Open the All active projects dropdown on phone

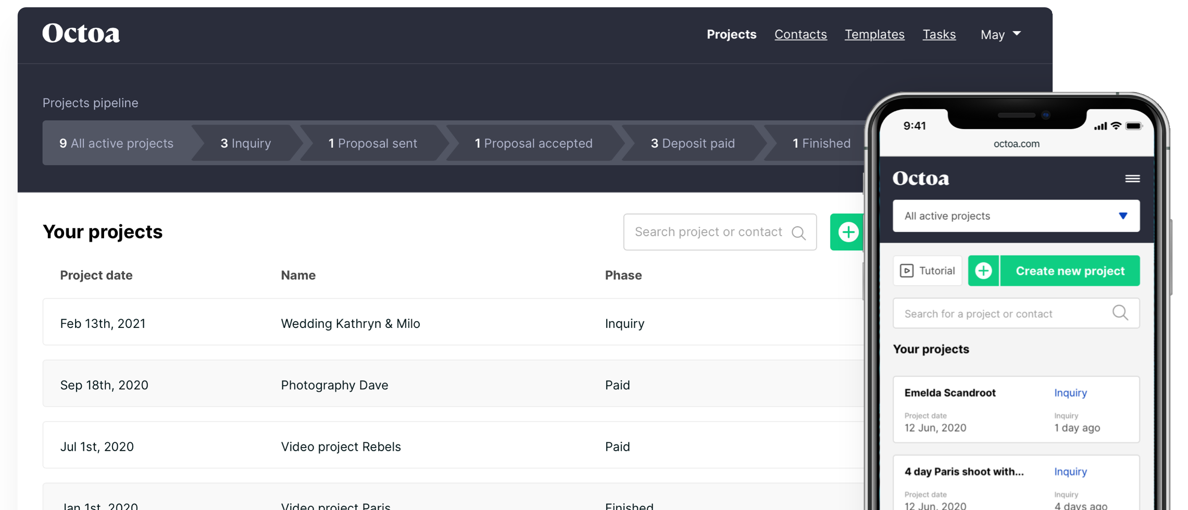click(x=1016, y=216)
